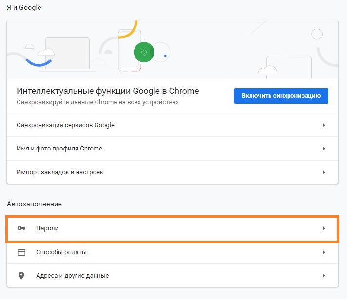
Task: Click the Интеллектуальные функции Google в Chrome heading
Action: [108, 92]
